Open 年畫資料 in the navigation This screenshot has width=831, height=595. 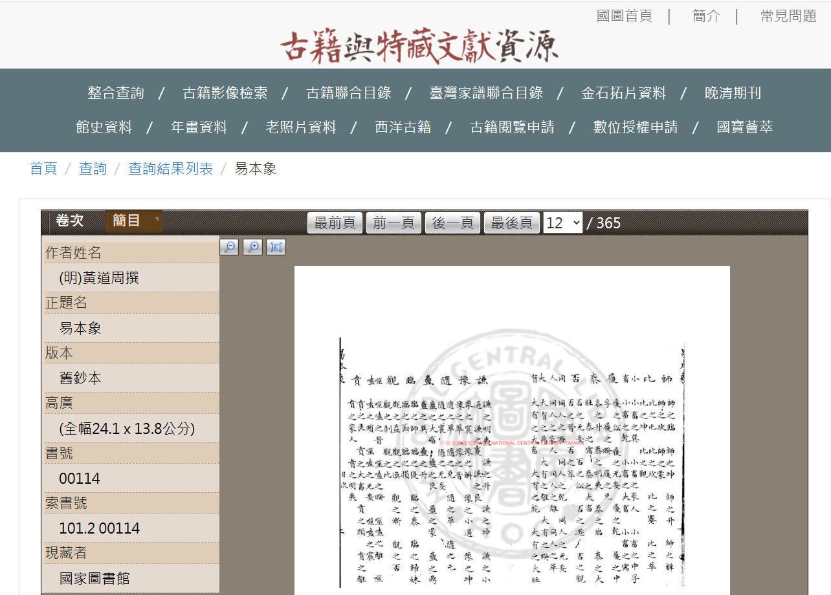(x=199, y=127)
